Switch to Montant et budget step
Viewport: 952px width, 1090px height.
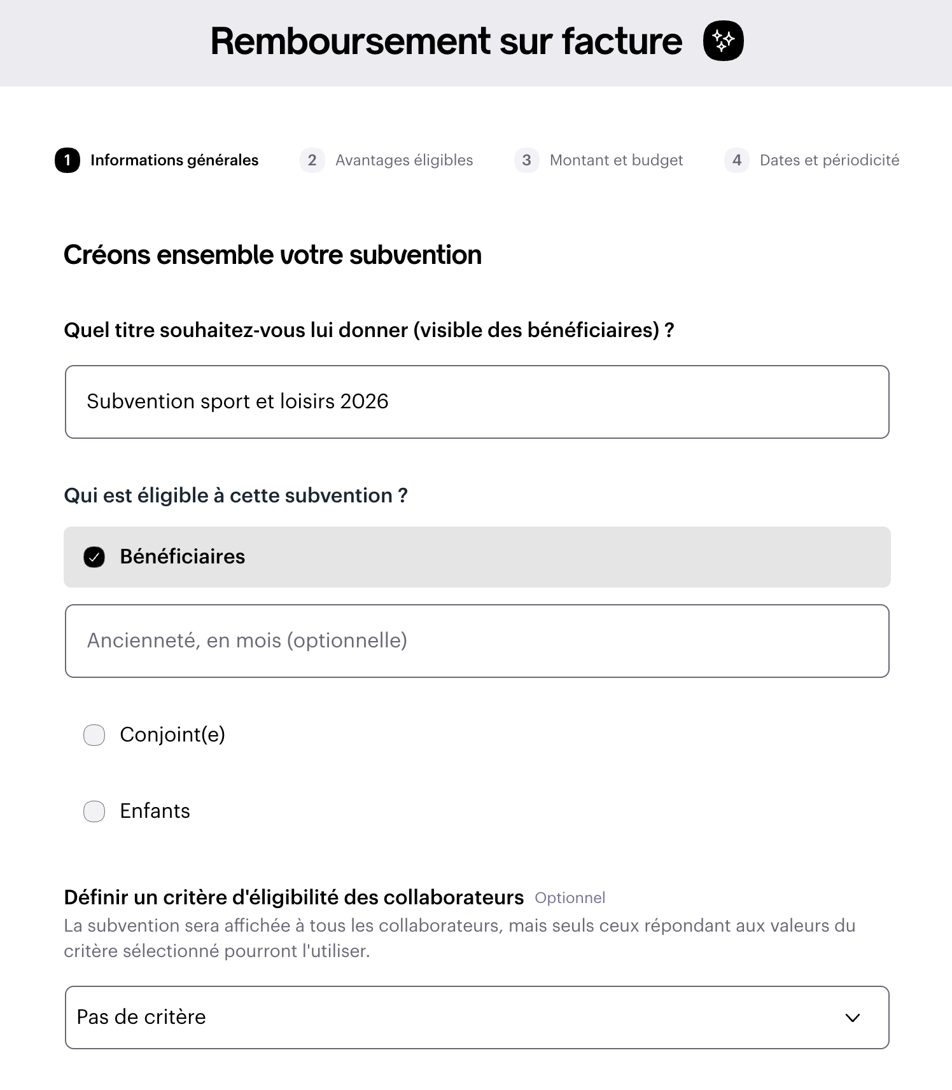pos(616,160)
